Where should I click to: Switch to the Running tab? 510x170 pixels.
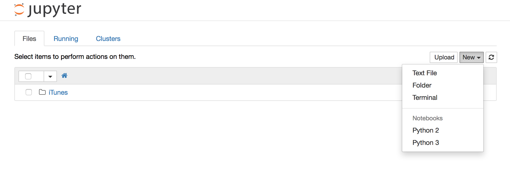click(x=66, y=39)
